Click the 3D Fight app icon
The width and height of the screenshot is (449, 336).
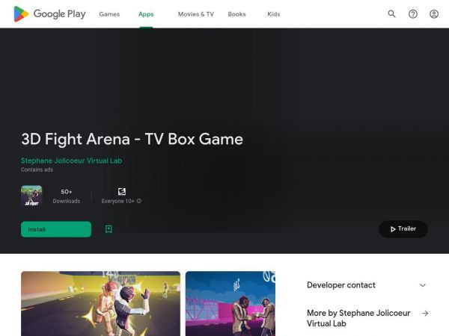[x=31, y=196]
